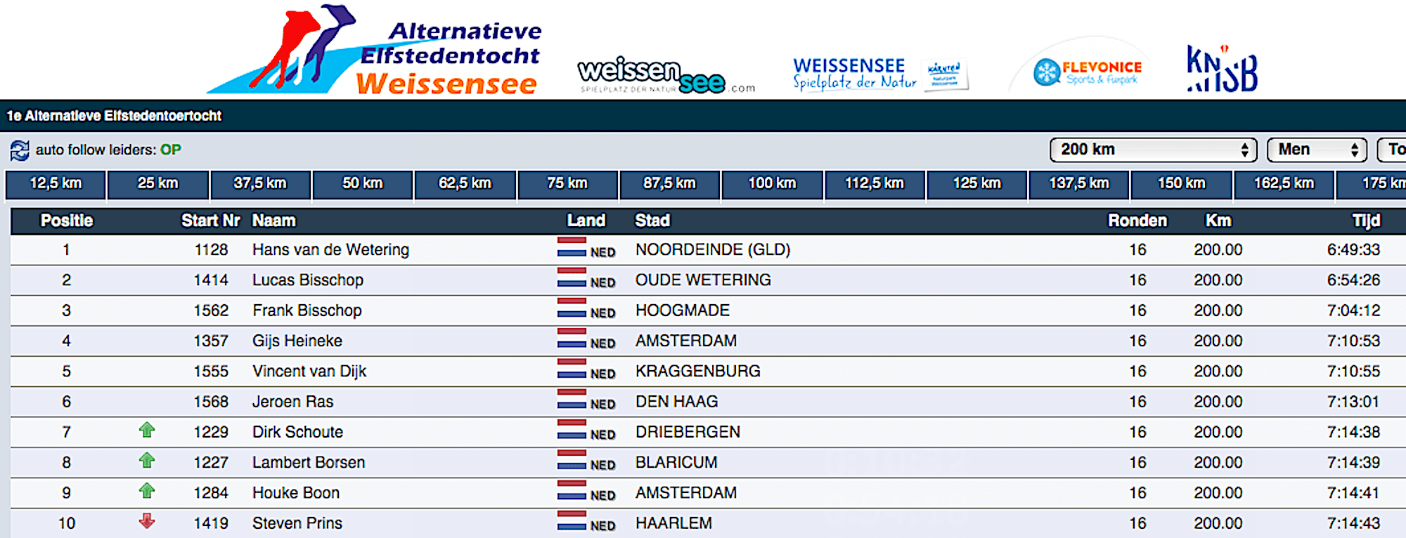This screenshot has height=538, width=1406.
Task: Click the Naam column header
Action: pos(274,221)
